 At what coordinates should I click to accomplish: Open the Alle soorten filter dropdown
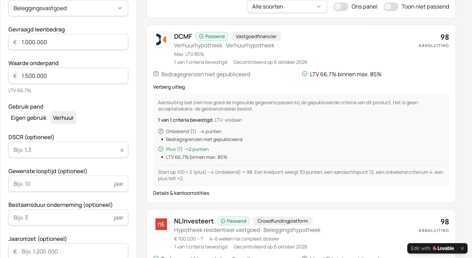[x=287, y=7]
